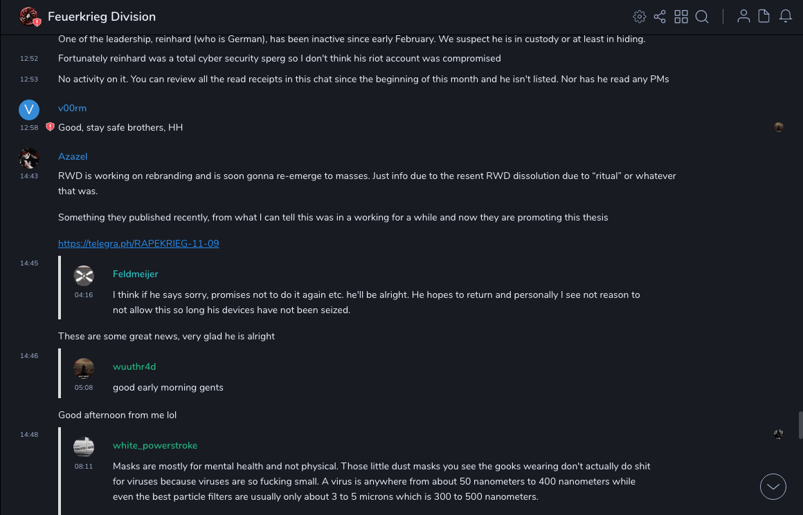Click the red shield warning beside v00rm's message
The height and width of the screenshot is (515, 803).
[50, 127]
